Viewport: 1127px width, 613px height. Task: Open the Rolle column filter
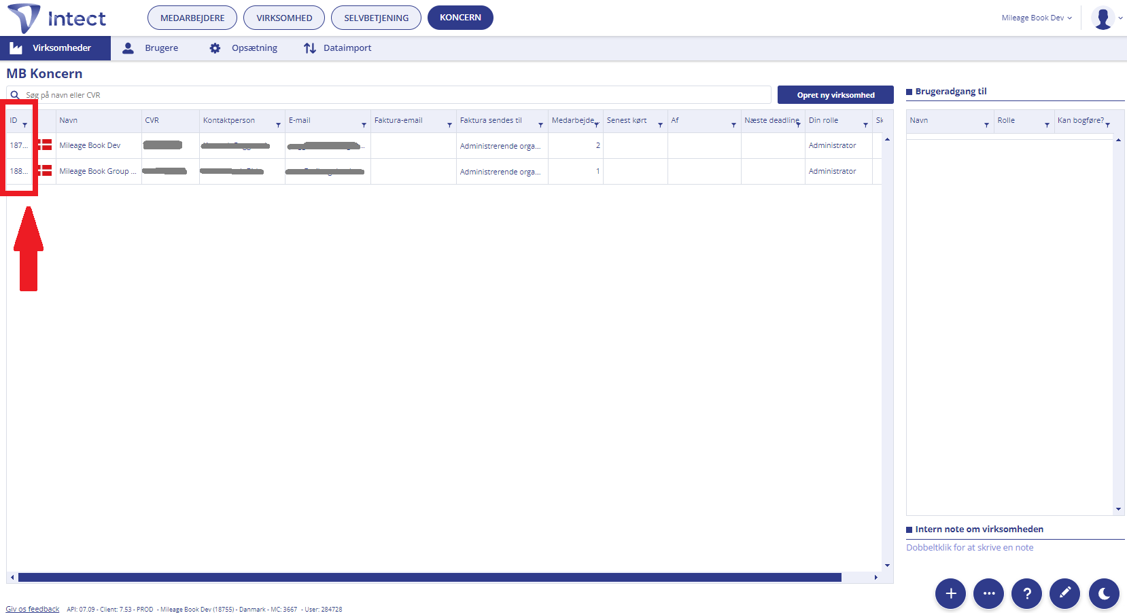pyautogui.click(x=1047, y=125)
